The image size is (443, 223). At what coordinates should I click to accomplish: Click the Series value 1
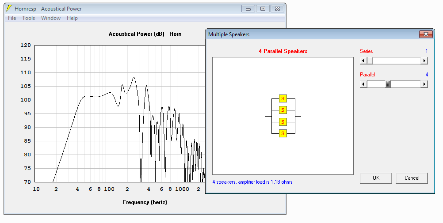426,51
